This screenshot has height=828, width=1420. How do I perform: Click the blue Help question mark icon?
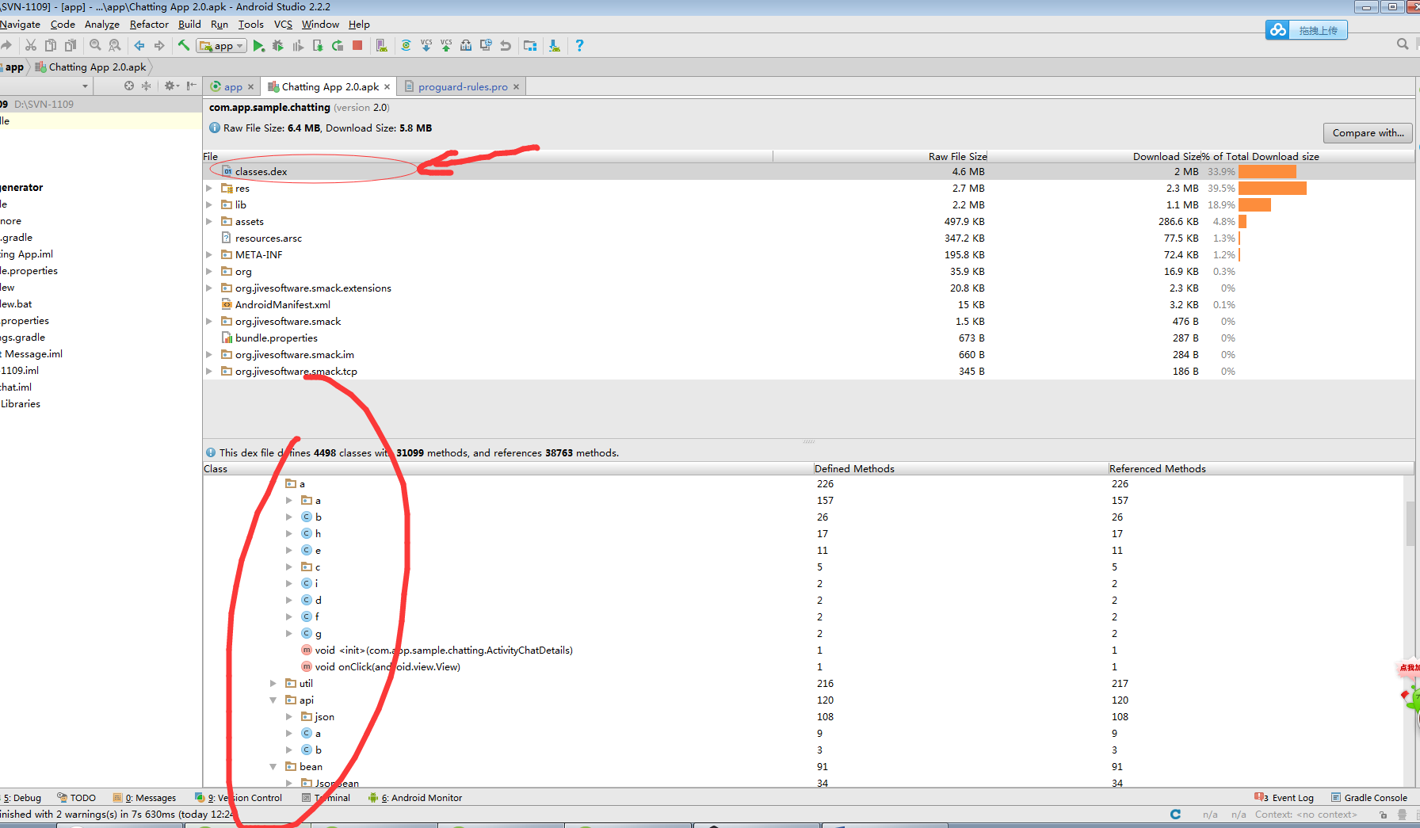pyautogui.click(x=579, y=45)
